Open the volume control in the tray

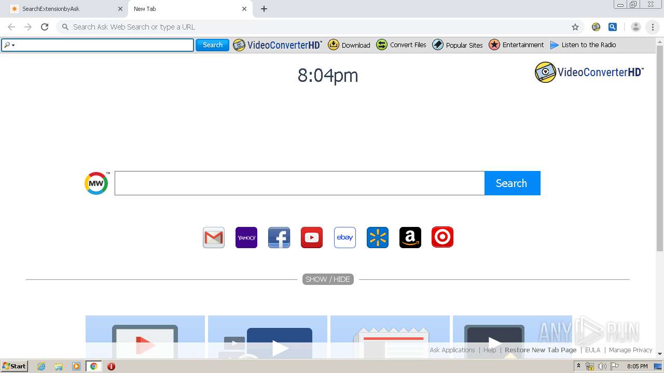[x=602, y=366]
